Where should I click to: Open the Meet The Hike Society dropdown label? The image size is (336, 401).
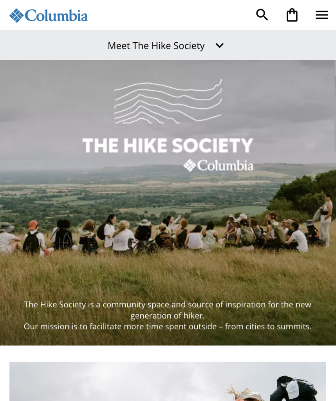[x=156, y=46]
